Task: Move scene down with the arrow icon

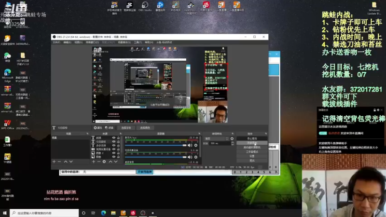Action: click(x=71, y=162)
